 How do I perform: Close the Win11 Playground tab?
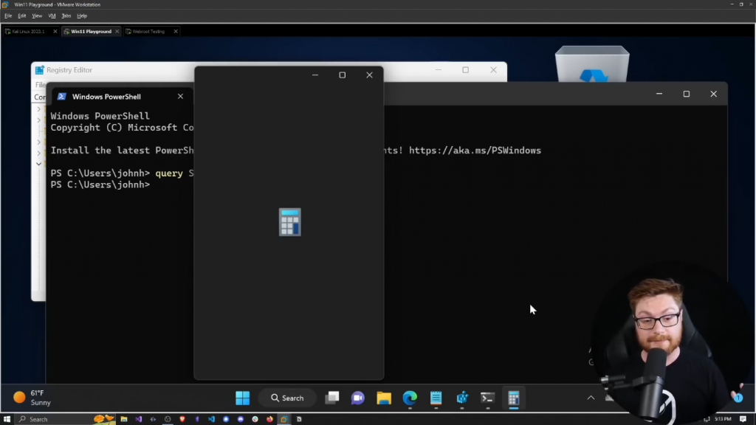(117, 31)
